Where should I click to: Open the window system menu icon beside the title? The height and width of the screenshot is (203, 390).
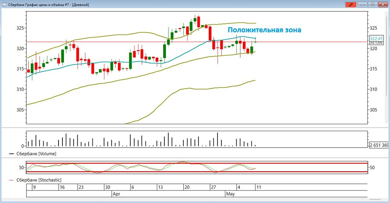click(x=4, y=4)
